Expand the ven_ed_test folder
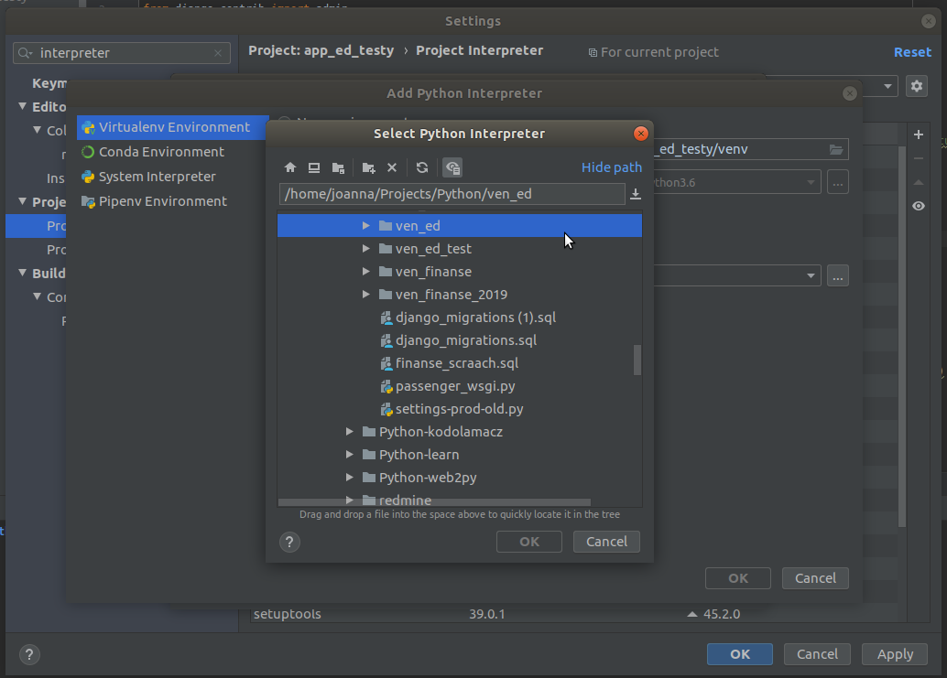 (366, 249)
